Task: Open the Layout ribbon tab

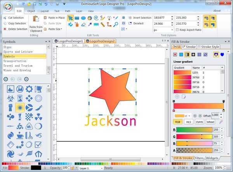Action: [45, 11]
